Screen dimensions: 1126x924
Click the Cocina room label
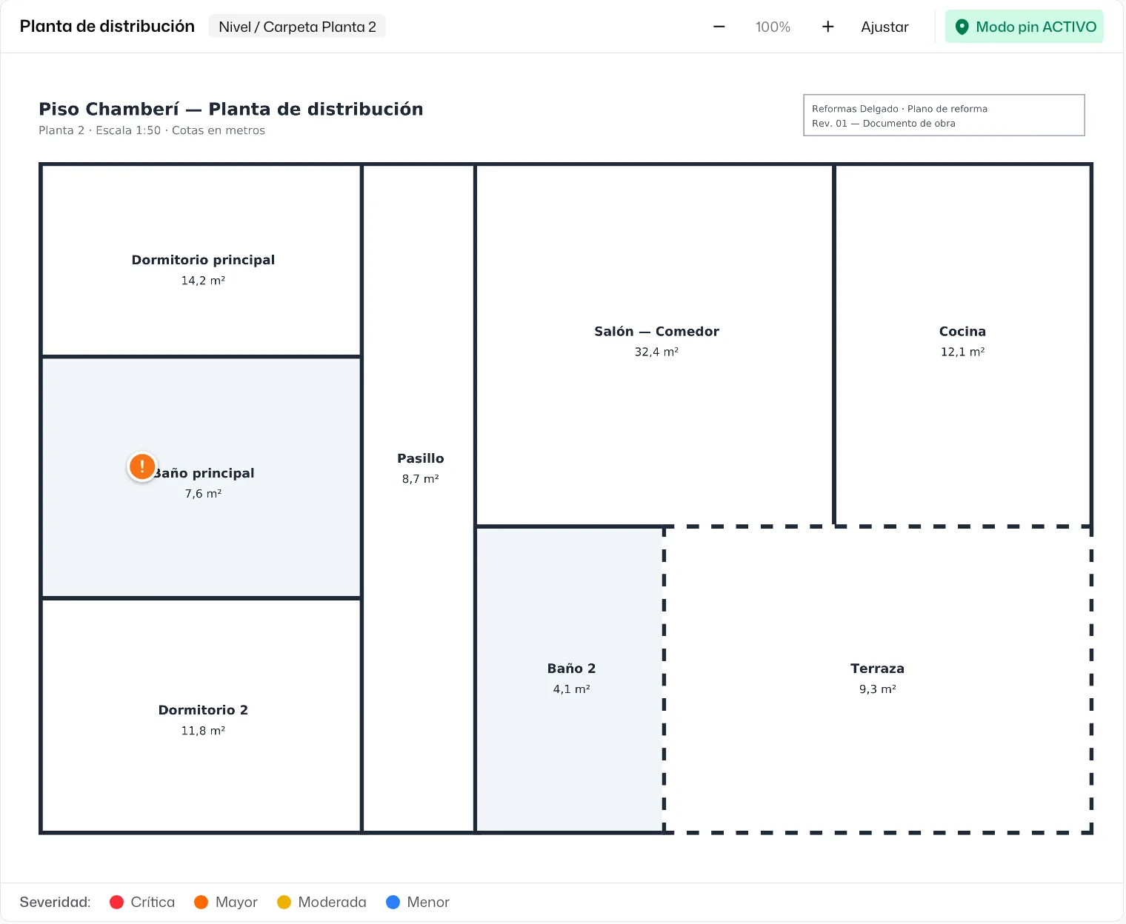[x=962, y=331]
